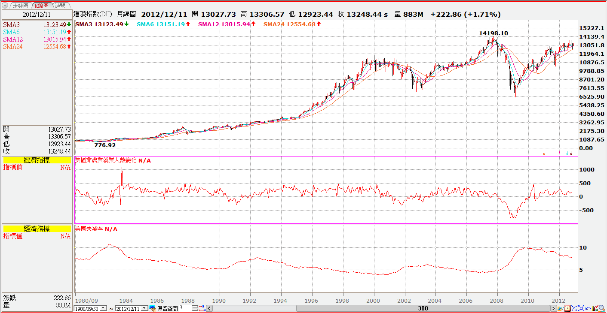Click the SMA3 13123.49 legend in the chart
This screenshot has width=607, height=313.
102,24
